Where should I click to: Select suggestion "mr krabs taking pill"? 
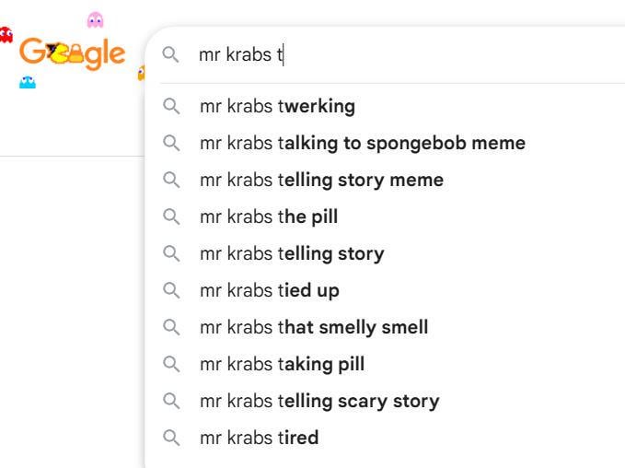click(x=282, y=365)
